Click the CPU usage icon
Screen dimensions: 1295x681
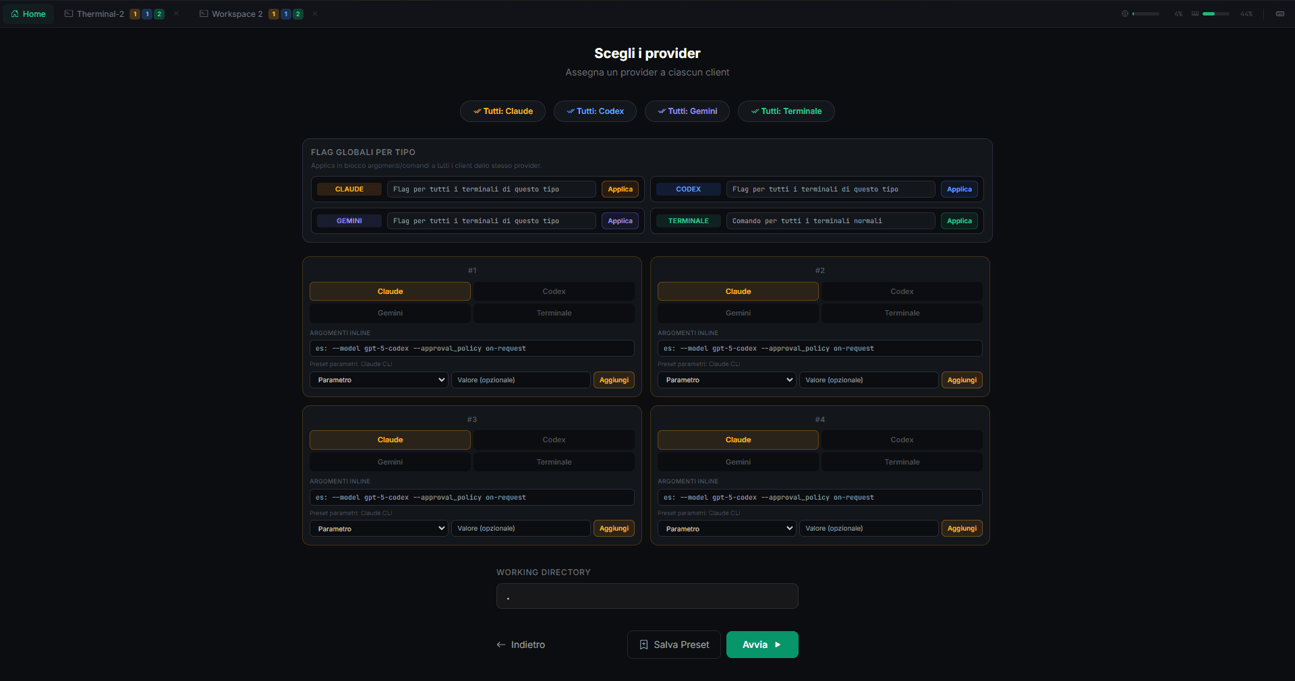coord(1124,14)
